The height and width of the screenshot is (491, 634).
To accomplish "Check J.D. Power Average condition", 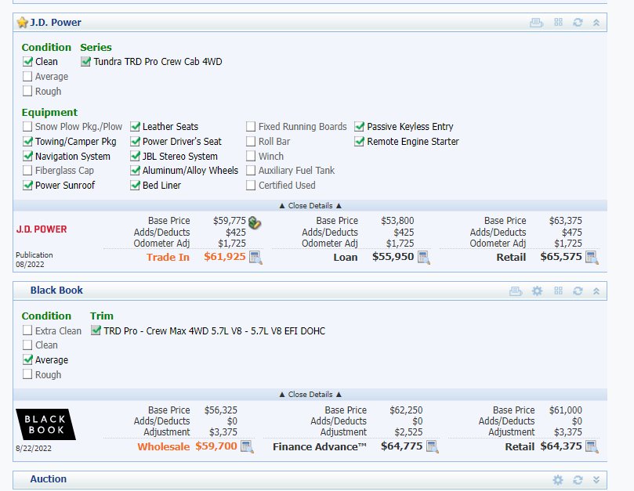I will (x=27, y=76).
